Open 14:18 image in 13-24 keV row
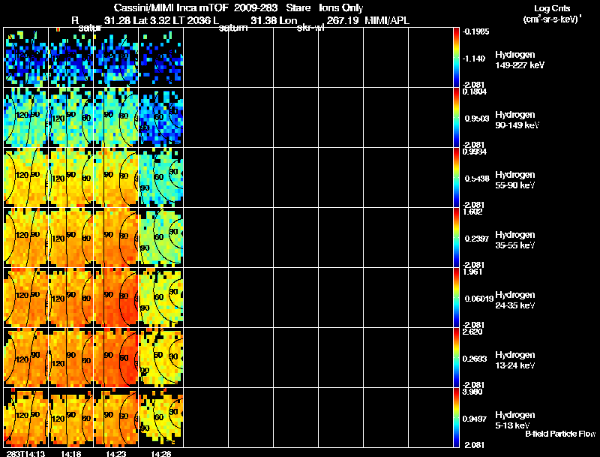 70,357
